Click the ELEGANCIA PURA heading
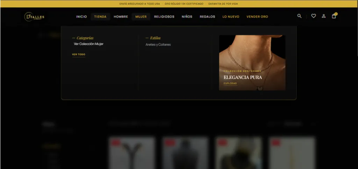Image resolution: width=358 pixels, height=169 pixels. [243, 77]
